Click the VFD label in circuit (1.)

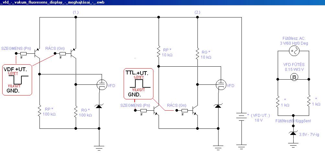[x=111, y=85]
